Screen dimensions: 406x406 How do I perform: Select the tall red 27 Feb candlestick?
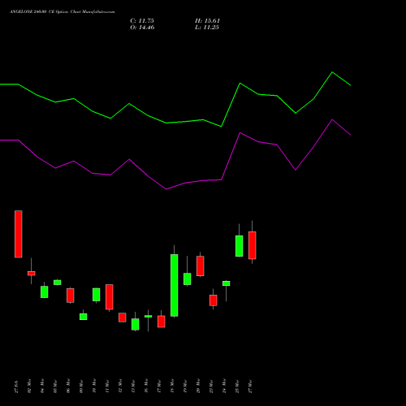[19, 234]
